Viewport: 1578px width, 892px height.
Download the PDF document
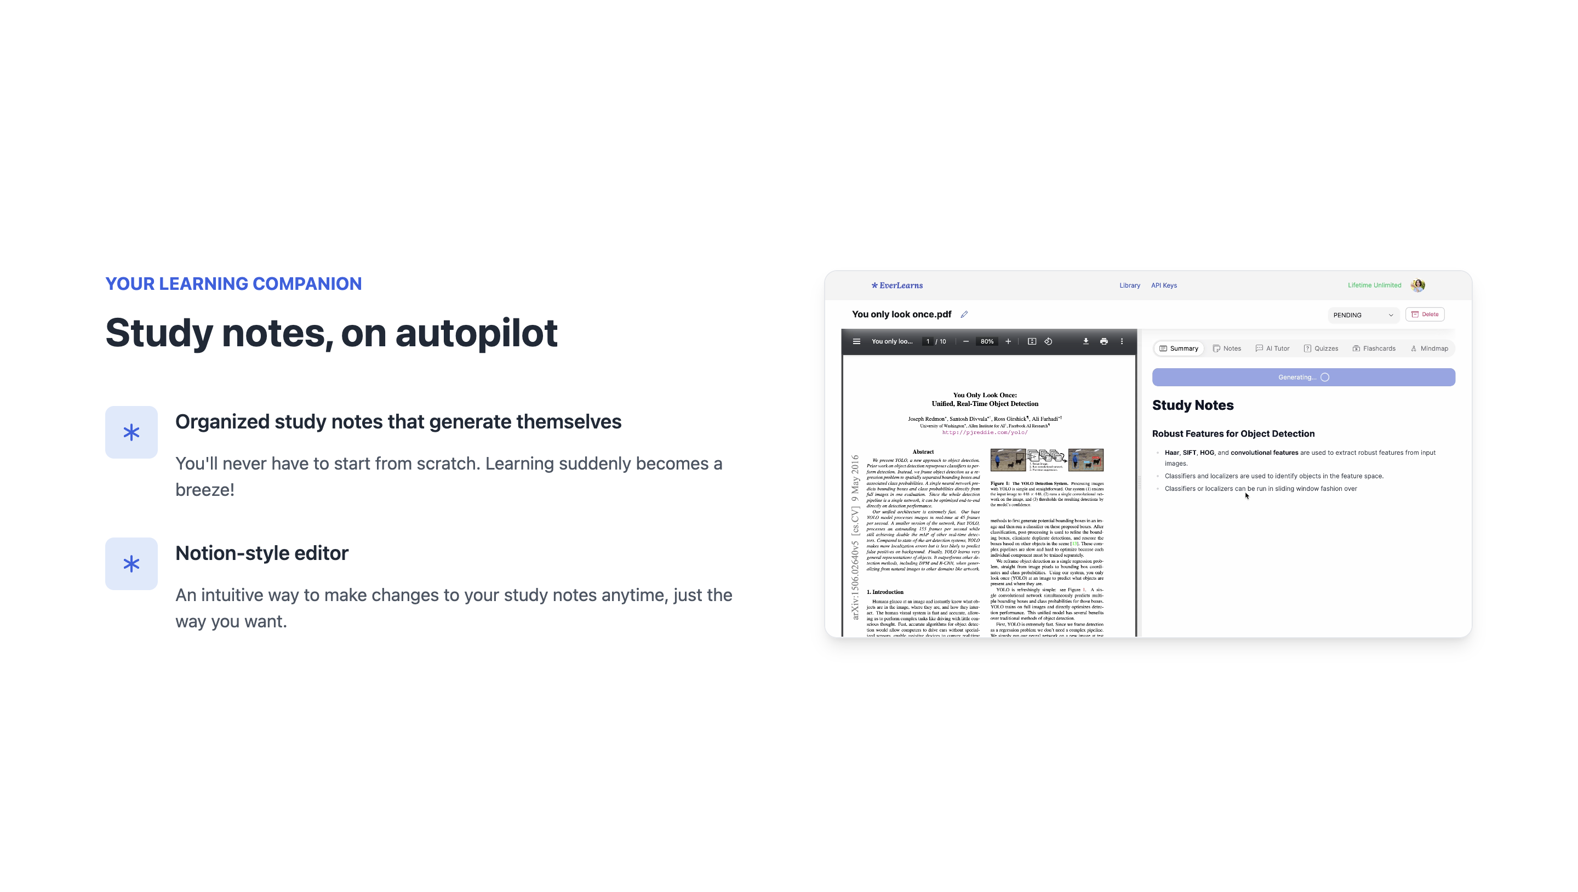1085,341
